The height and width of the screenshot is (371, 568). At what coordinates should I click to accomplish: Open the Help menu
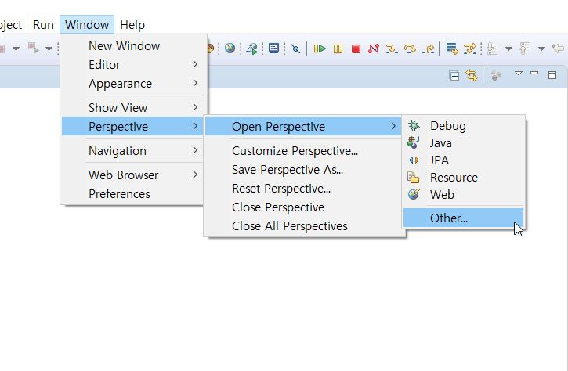132,24
